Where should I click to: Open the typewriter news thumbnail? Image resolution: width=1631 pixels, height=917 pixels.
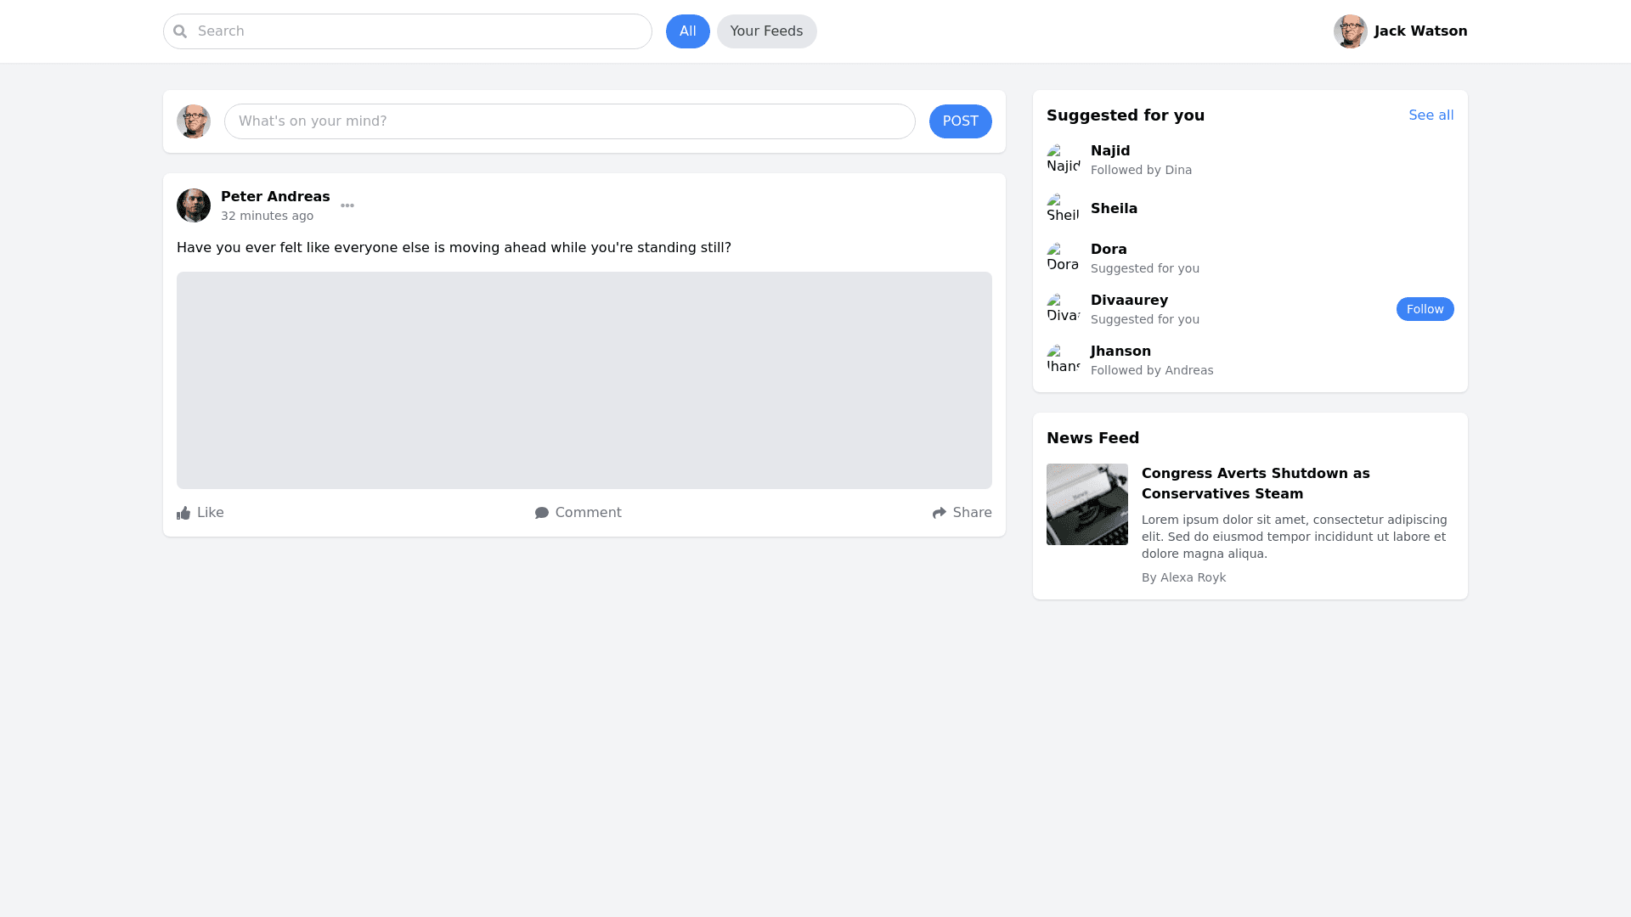1086,504
